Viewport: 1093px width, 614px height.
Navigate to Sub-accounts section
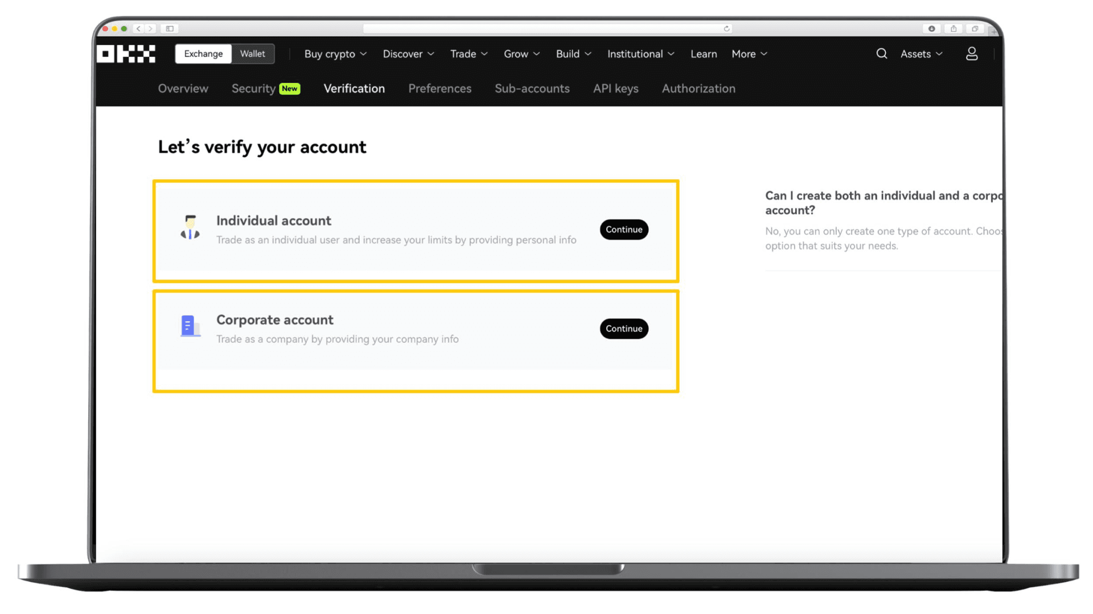point(532,89)
